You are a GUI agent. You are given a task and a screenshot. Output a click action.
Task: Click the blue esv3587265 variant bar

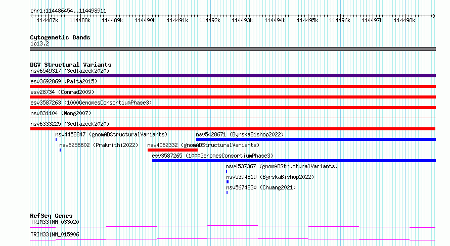294,161
